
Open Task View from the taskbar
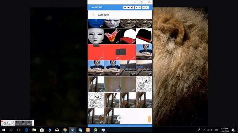[19, 130]
